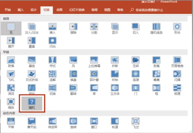Choose the 旋转 rotate transition
The image size is (193, 133).
(73, 123)
